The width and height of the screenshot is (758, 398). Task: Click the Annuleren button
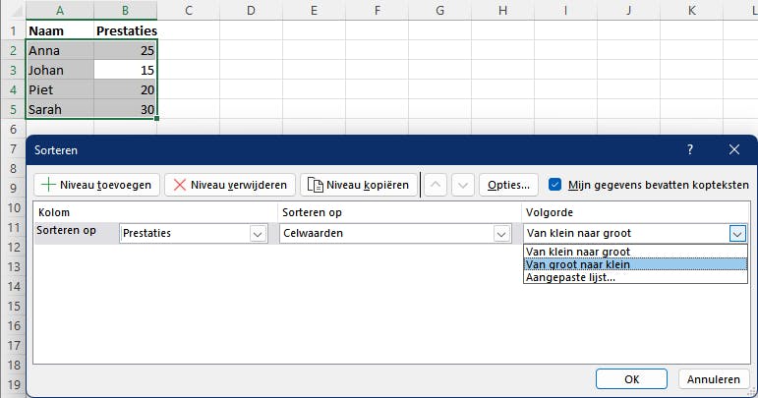(x=714, y=378)
